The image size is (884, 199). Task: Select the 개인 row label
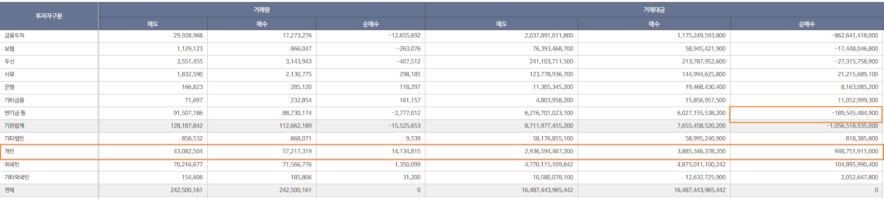[10, 152]
